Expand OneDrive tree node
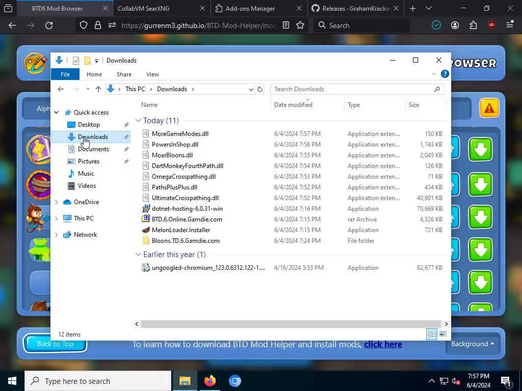Viewport: 522px width, 391px height. tap(57, 202)
